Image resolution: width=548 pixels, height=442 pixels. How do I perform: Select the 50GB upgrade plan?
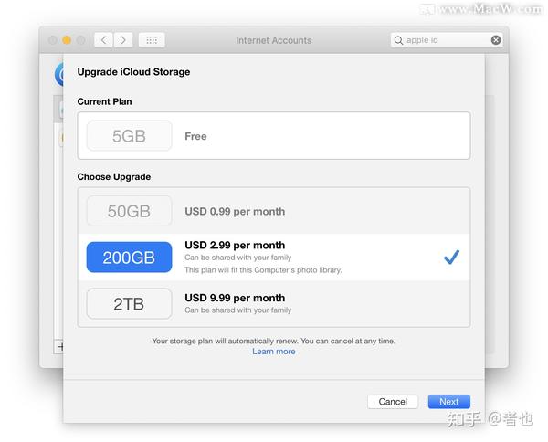click(x=274, y=211)
